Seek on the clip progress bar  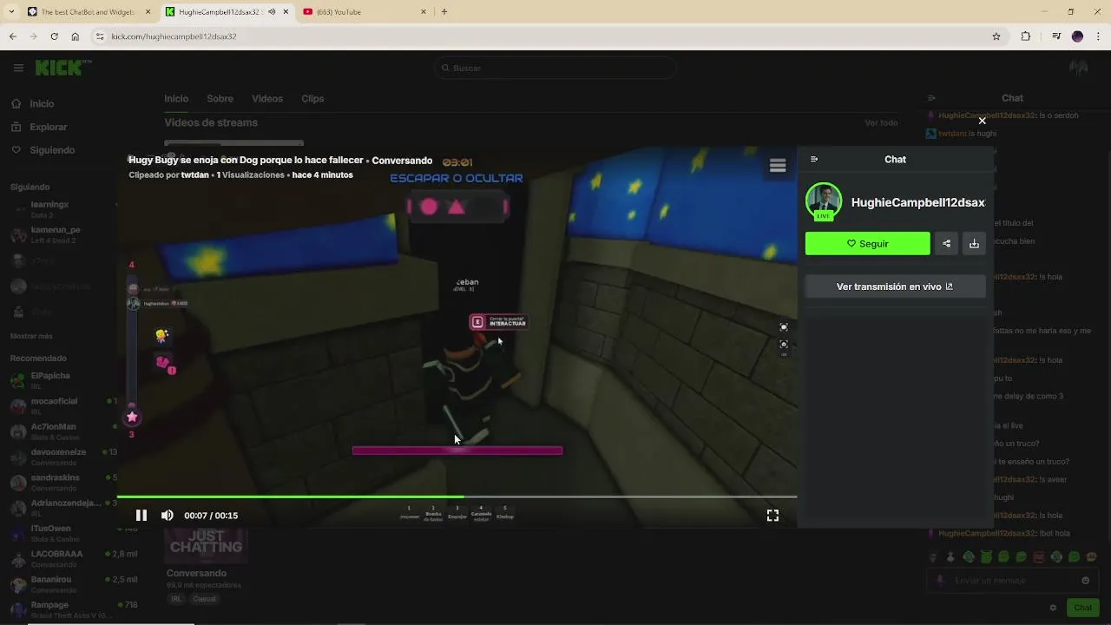[457, 497]
